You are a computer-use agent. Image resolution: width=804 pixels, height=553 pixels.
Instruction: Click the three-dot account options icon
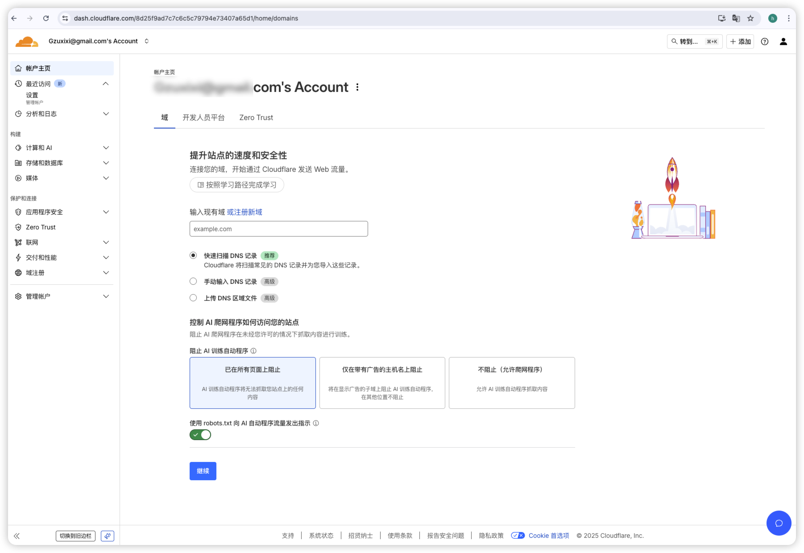tap(357, 87)
